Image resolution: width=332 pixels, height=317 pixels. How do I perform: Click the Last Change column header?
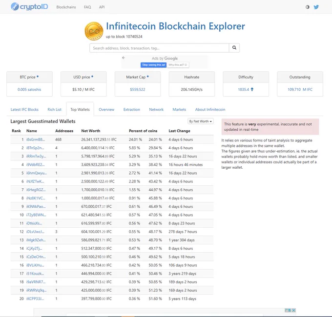pos(179,131)
